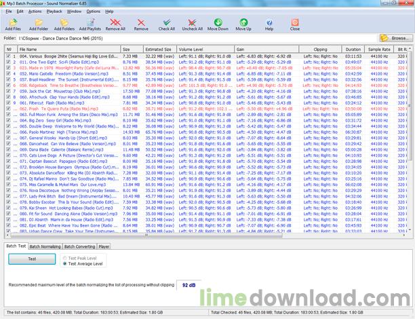Uncheck the 061. Filtercut Flash row checkbox
The image size is (415, 319).
pyautogui.click(x=8, y=102)
